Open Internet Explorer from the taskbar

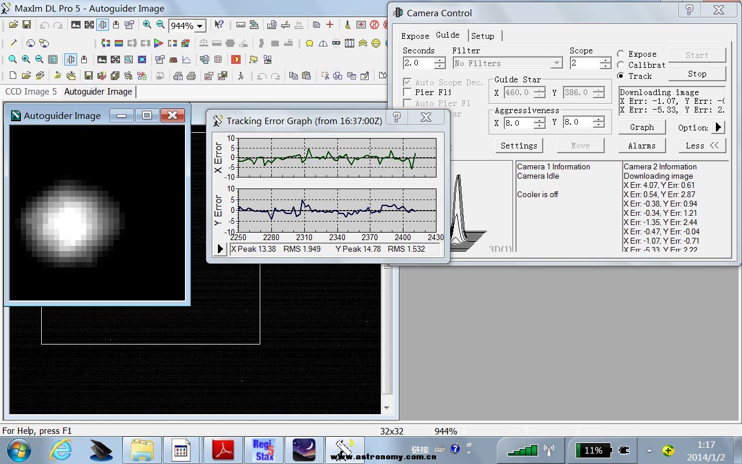[61, 450]
